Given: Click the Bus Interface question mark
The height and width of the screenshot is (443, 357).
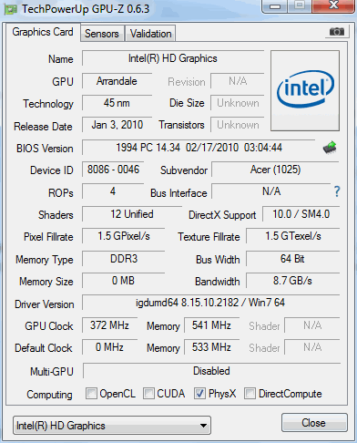Looking at the screenshot, I should coord(337,191).
